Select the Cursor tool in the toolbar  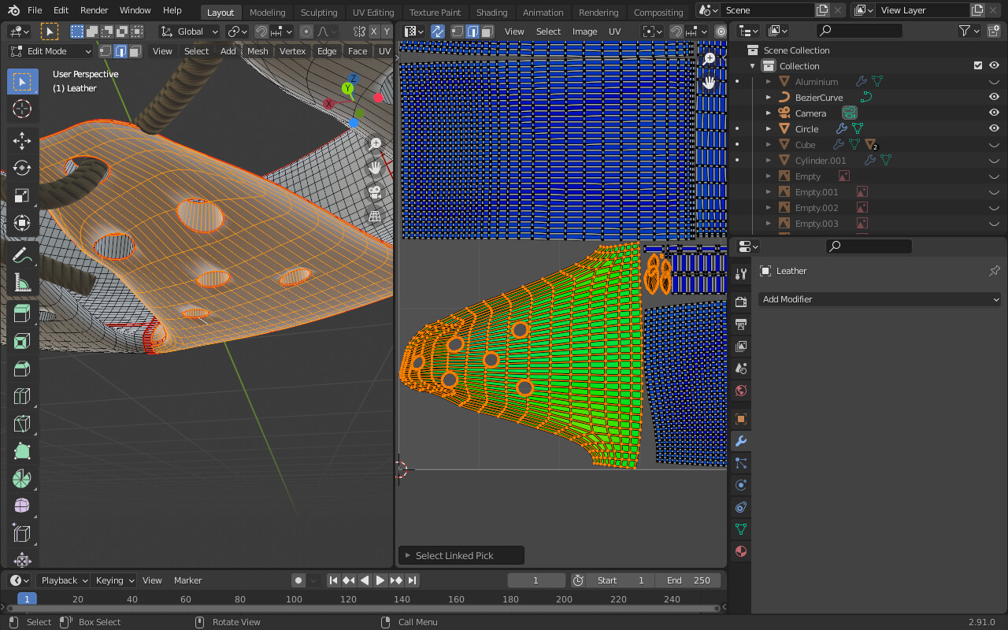(x=22, y=109)
